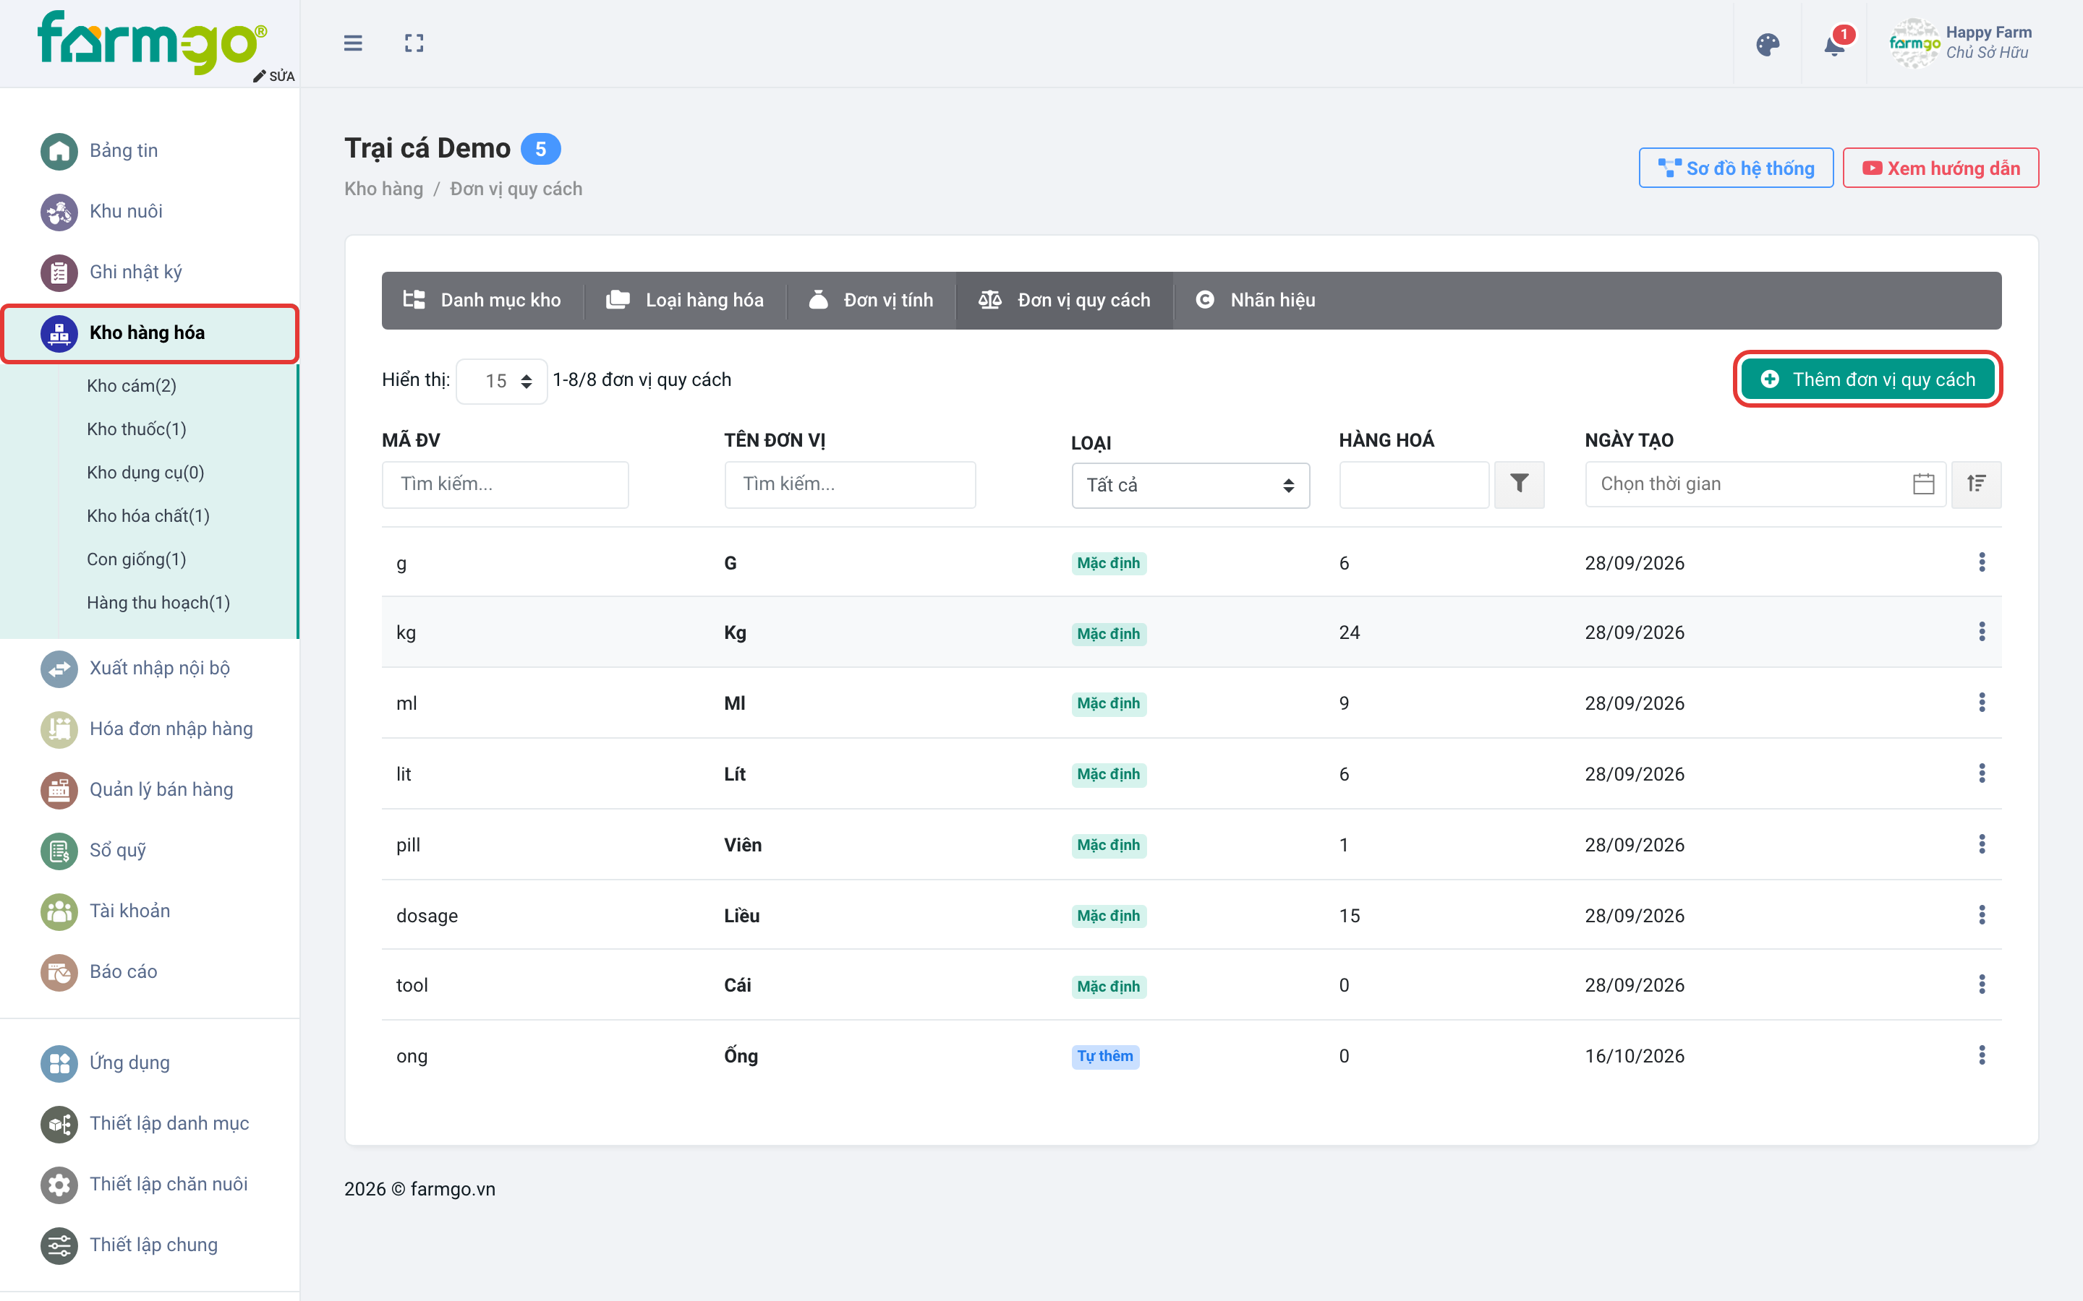
Task: Open Hàng thu hoạch(1) in sidebar
Action: (x=158, y=602)
